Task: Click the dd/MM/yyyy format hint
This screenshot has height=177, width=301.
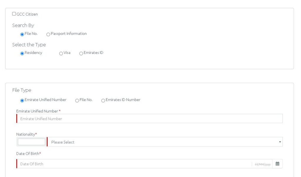Action: [262, 164]
